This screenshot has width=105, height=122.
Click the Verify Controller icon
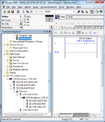point(101,12)
